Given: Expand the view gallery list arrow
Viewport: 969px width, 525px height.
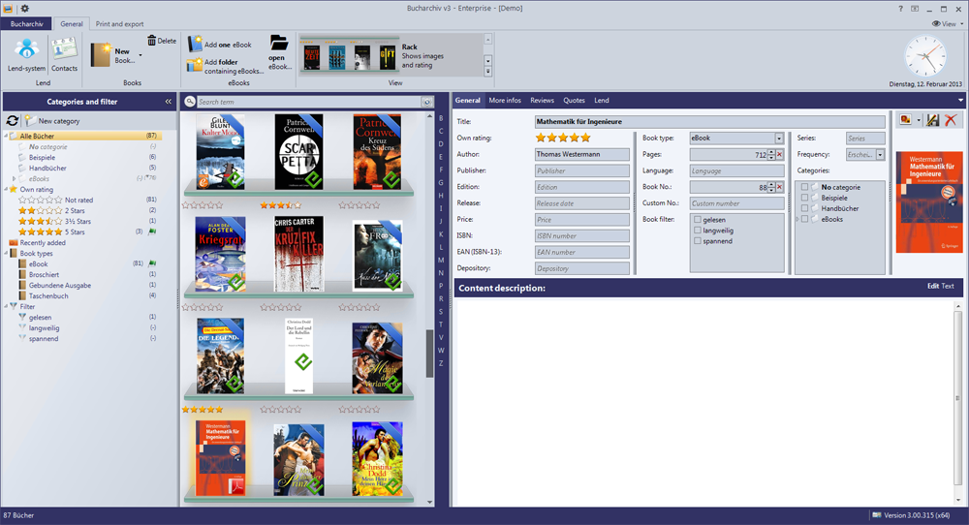Looking at the screenshot, I should click(487, 72).
